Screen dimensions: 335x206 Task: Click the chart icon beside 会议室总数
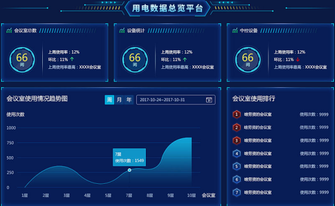click(x=9, y=31)
